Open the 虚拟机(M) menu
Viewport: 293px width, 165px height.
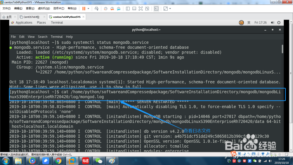(x=44, y=9)
